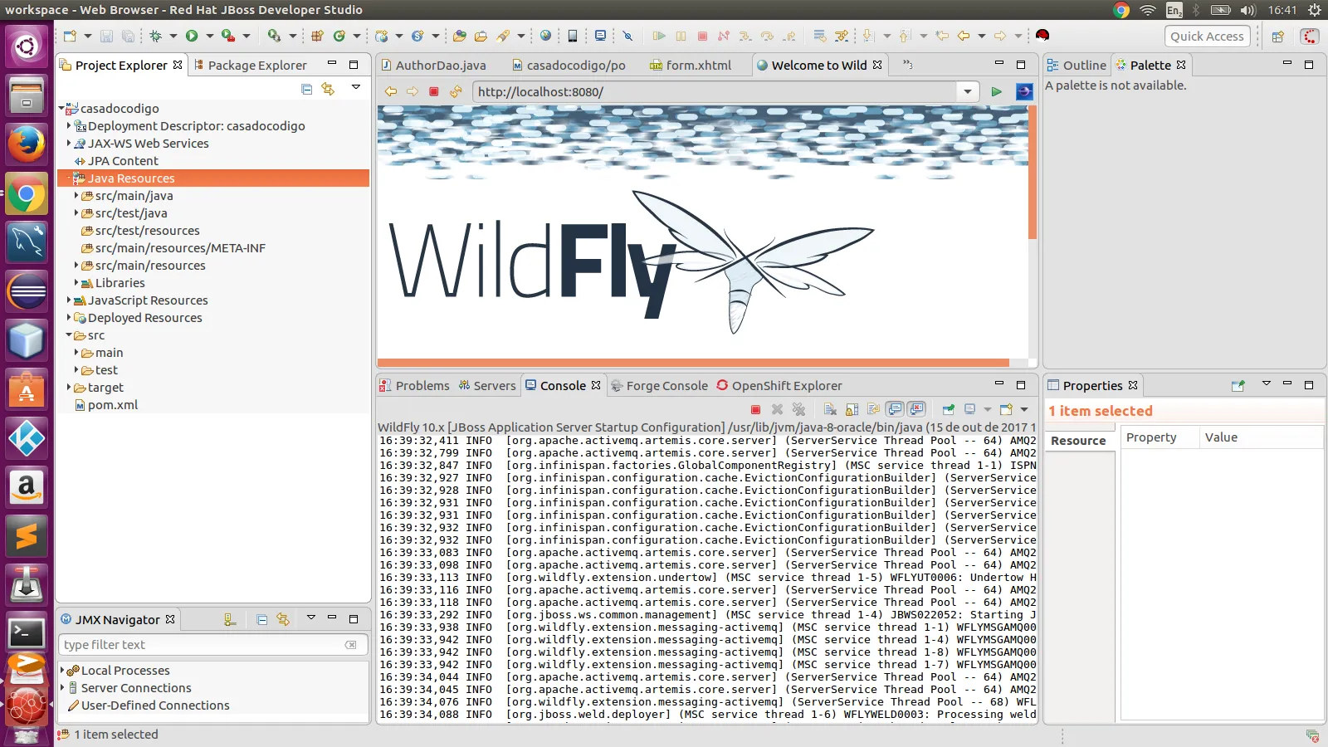Click the New Java Package icon in toolbar

(317, 36)
